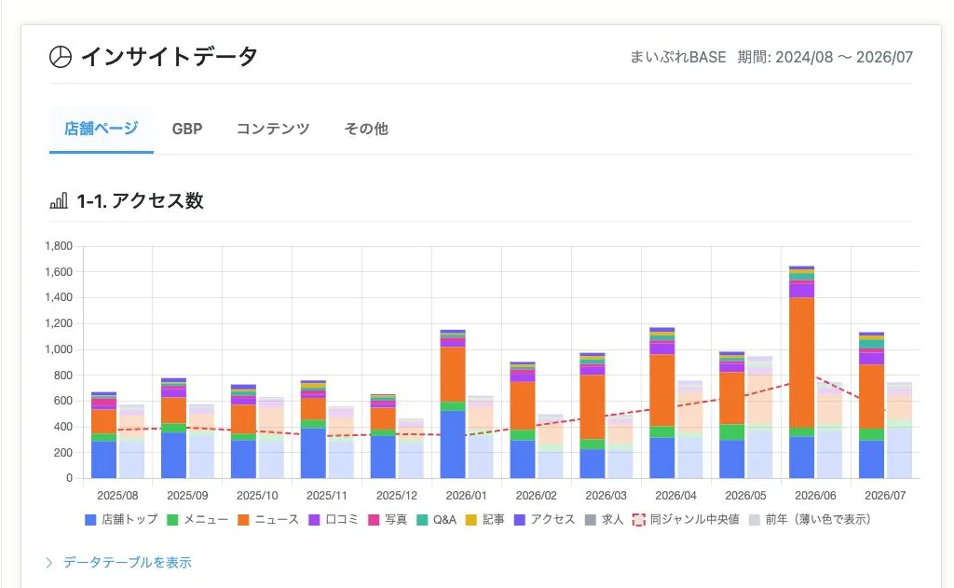Click the 2026/03 x-axis label
The image size is (954, 588).
(606, 496)
